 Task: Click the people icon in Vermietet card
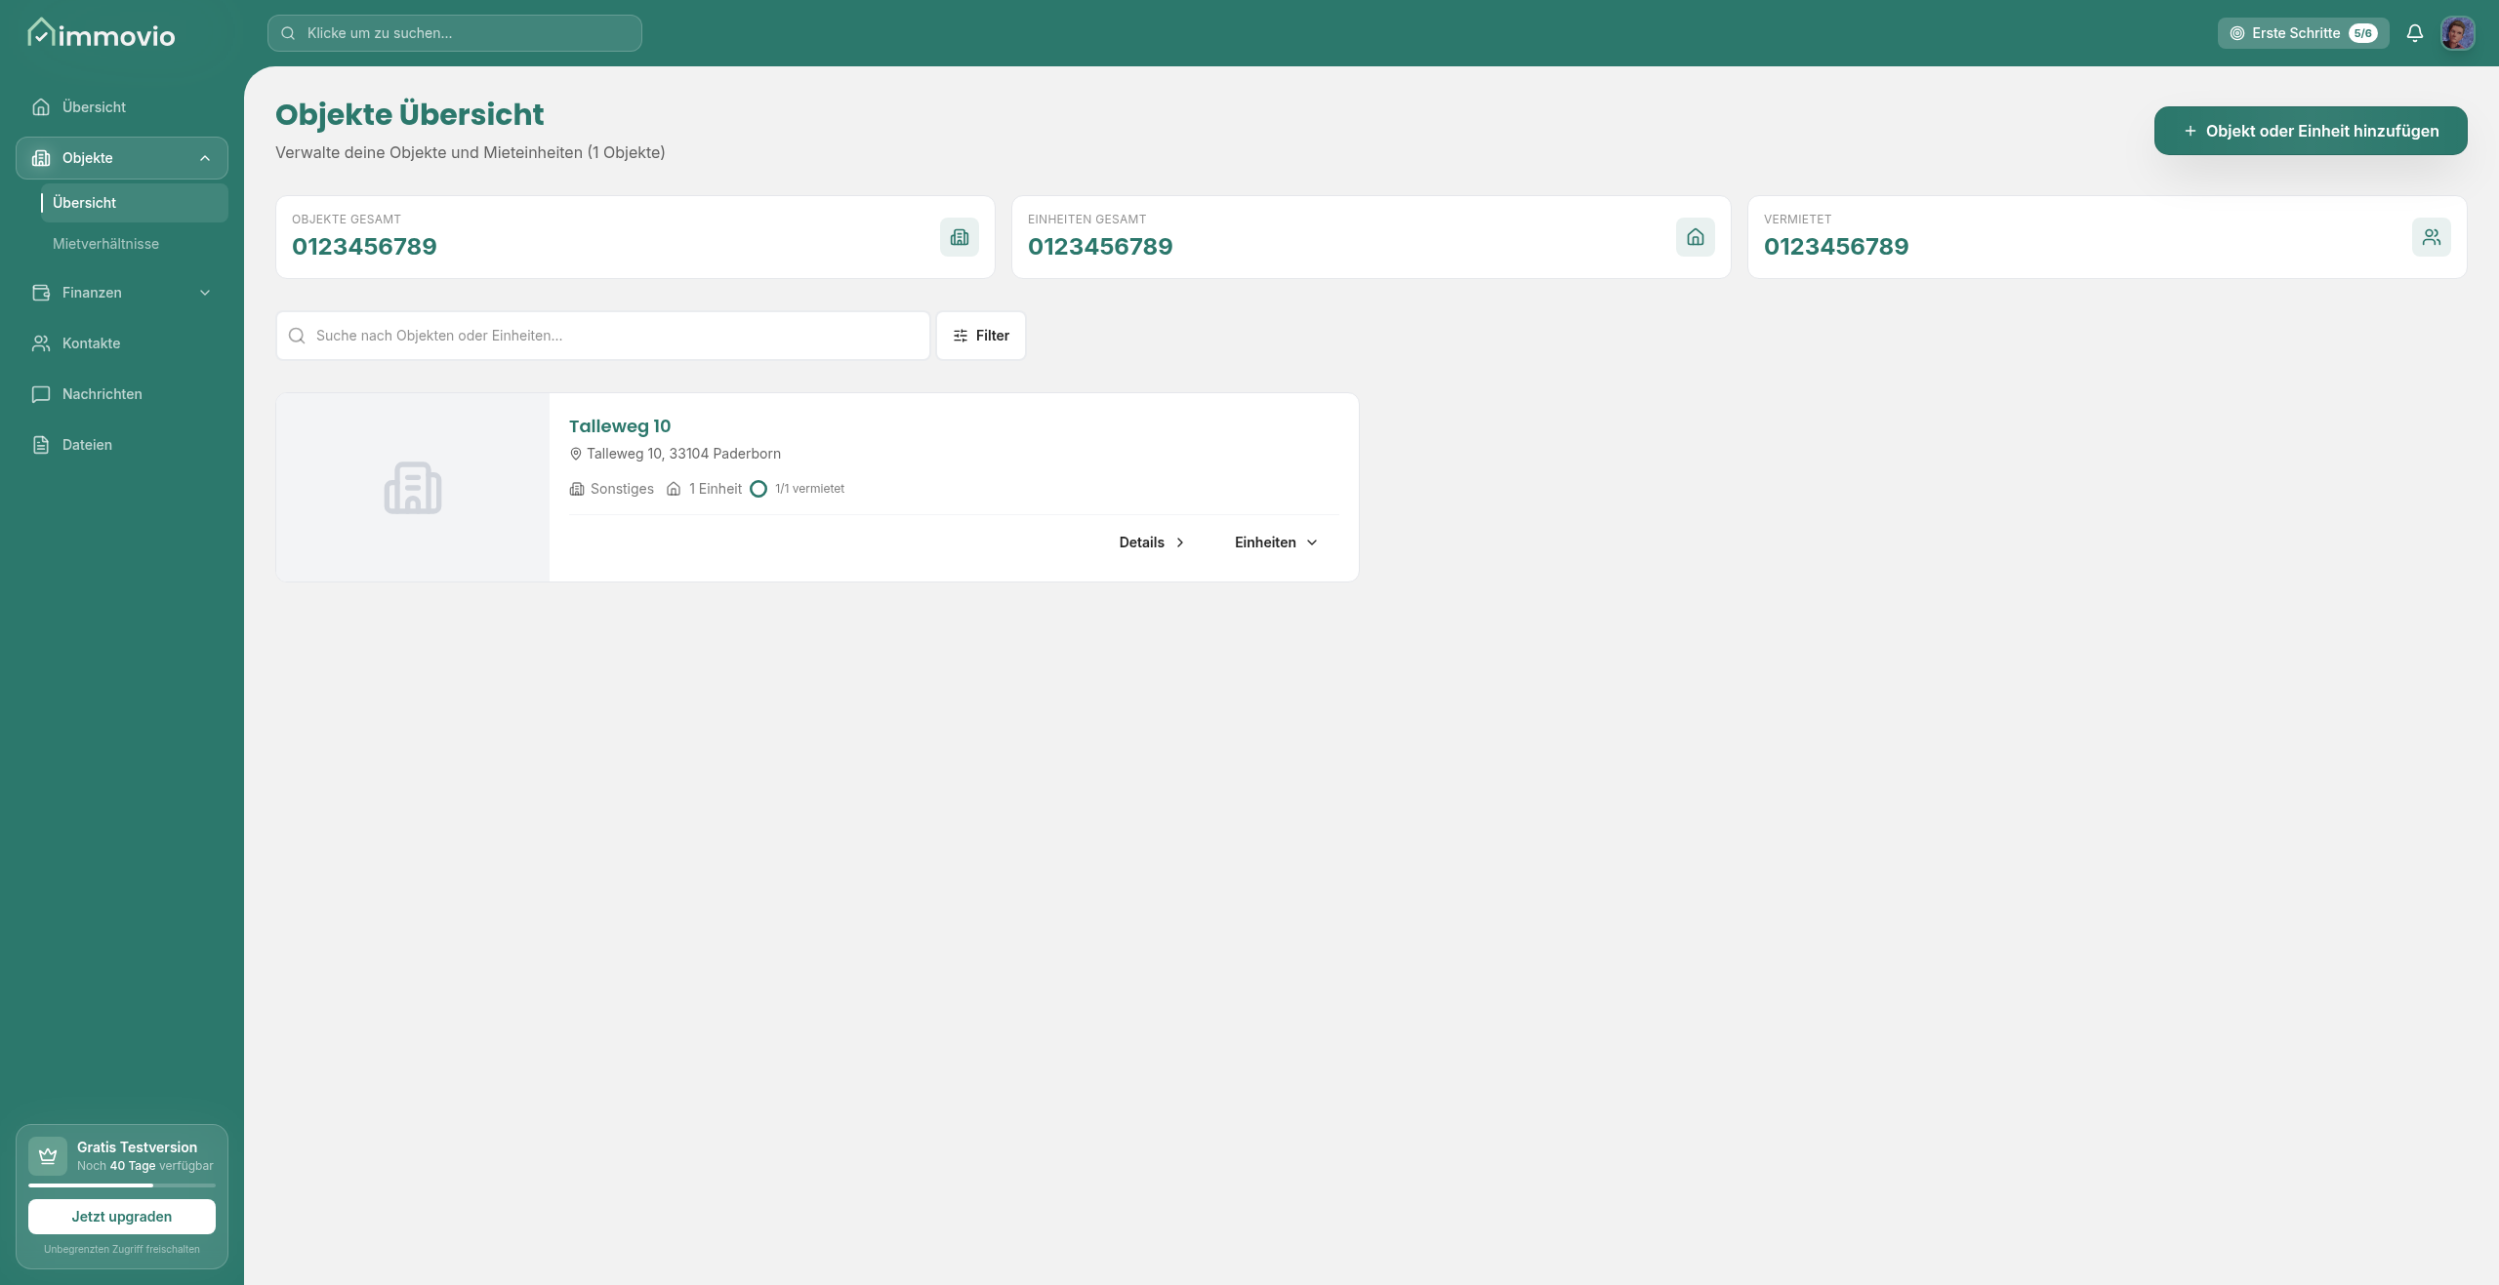(2431, 237)
